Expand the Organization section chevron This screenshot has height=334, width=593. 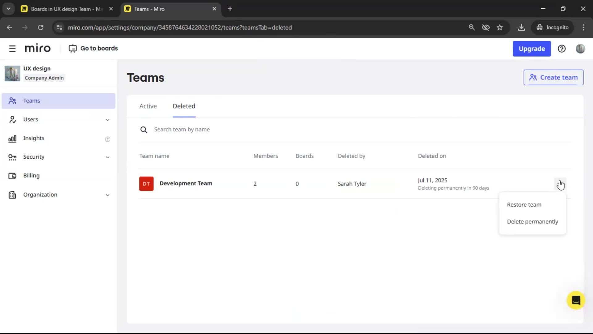(x=107, y=195)
